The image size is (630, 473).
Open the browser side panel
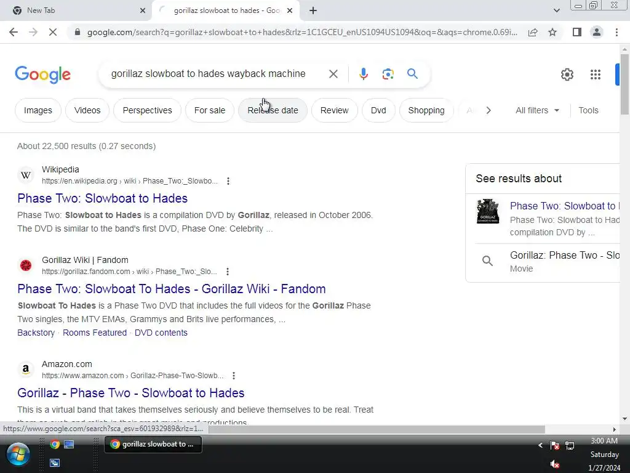click(x=577, y=32)
